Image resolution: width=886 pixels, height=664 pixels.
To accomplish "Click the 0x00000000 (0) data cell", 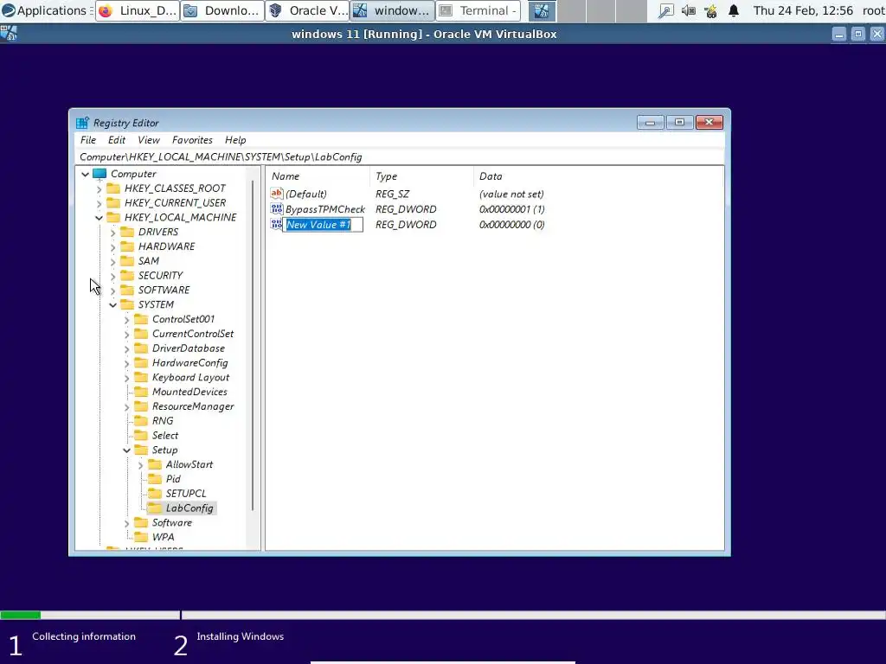I will coord(512,225).
